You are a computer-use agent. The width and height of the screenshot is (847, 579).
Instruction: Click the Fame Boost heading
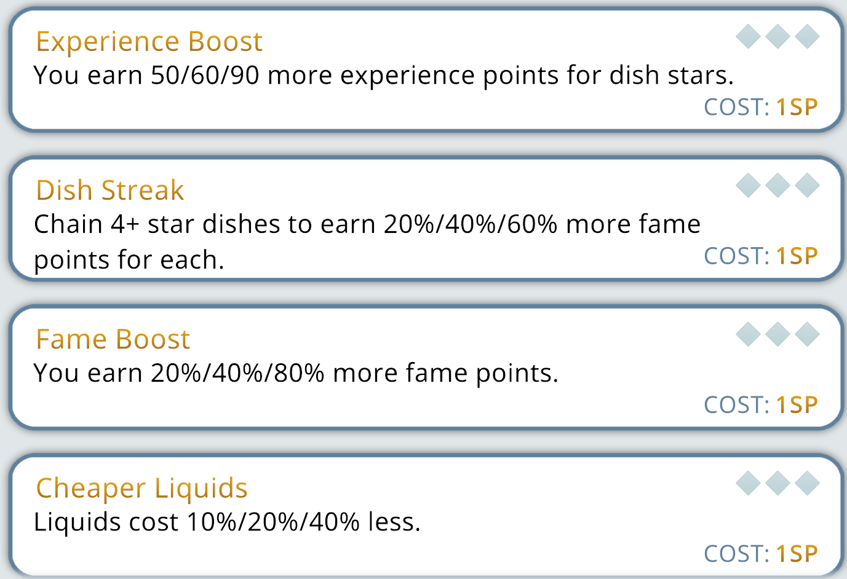coord(113,339)
